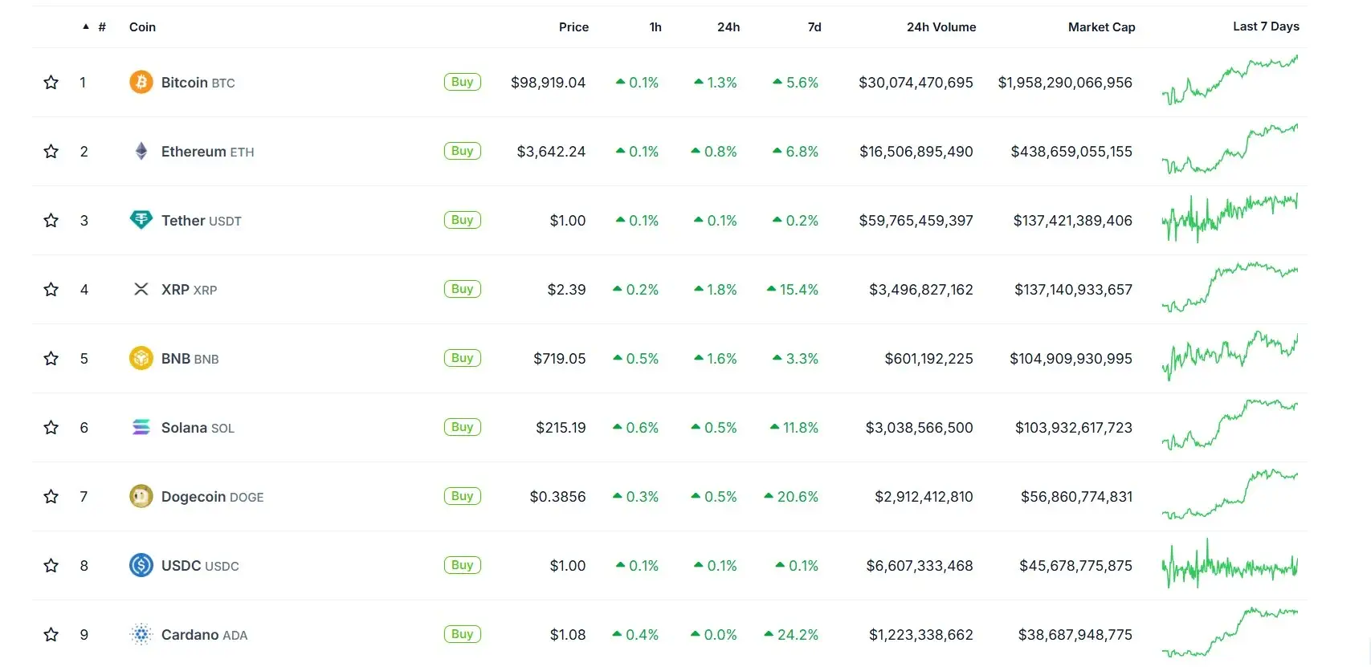Open XRP coin page link
Image resolution: width=1371 pixels, height=667 pixels.
pyautogui.click(x=189, y=289)
